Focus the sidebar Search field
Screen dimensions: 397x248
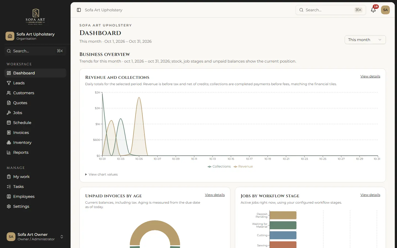click(35, 51)
